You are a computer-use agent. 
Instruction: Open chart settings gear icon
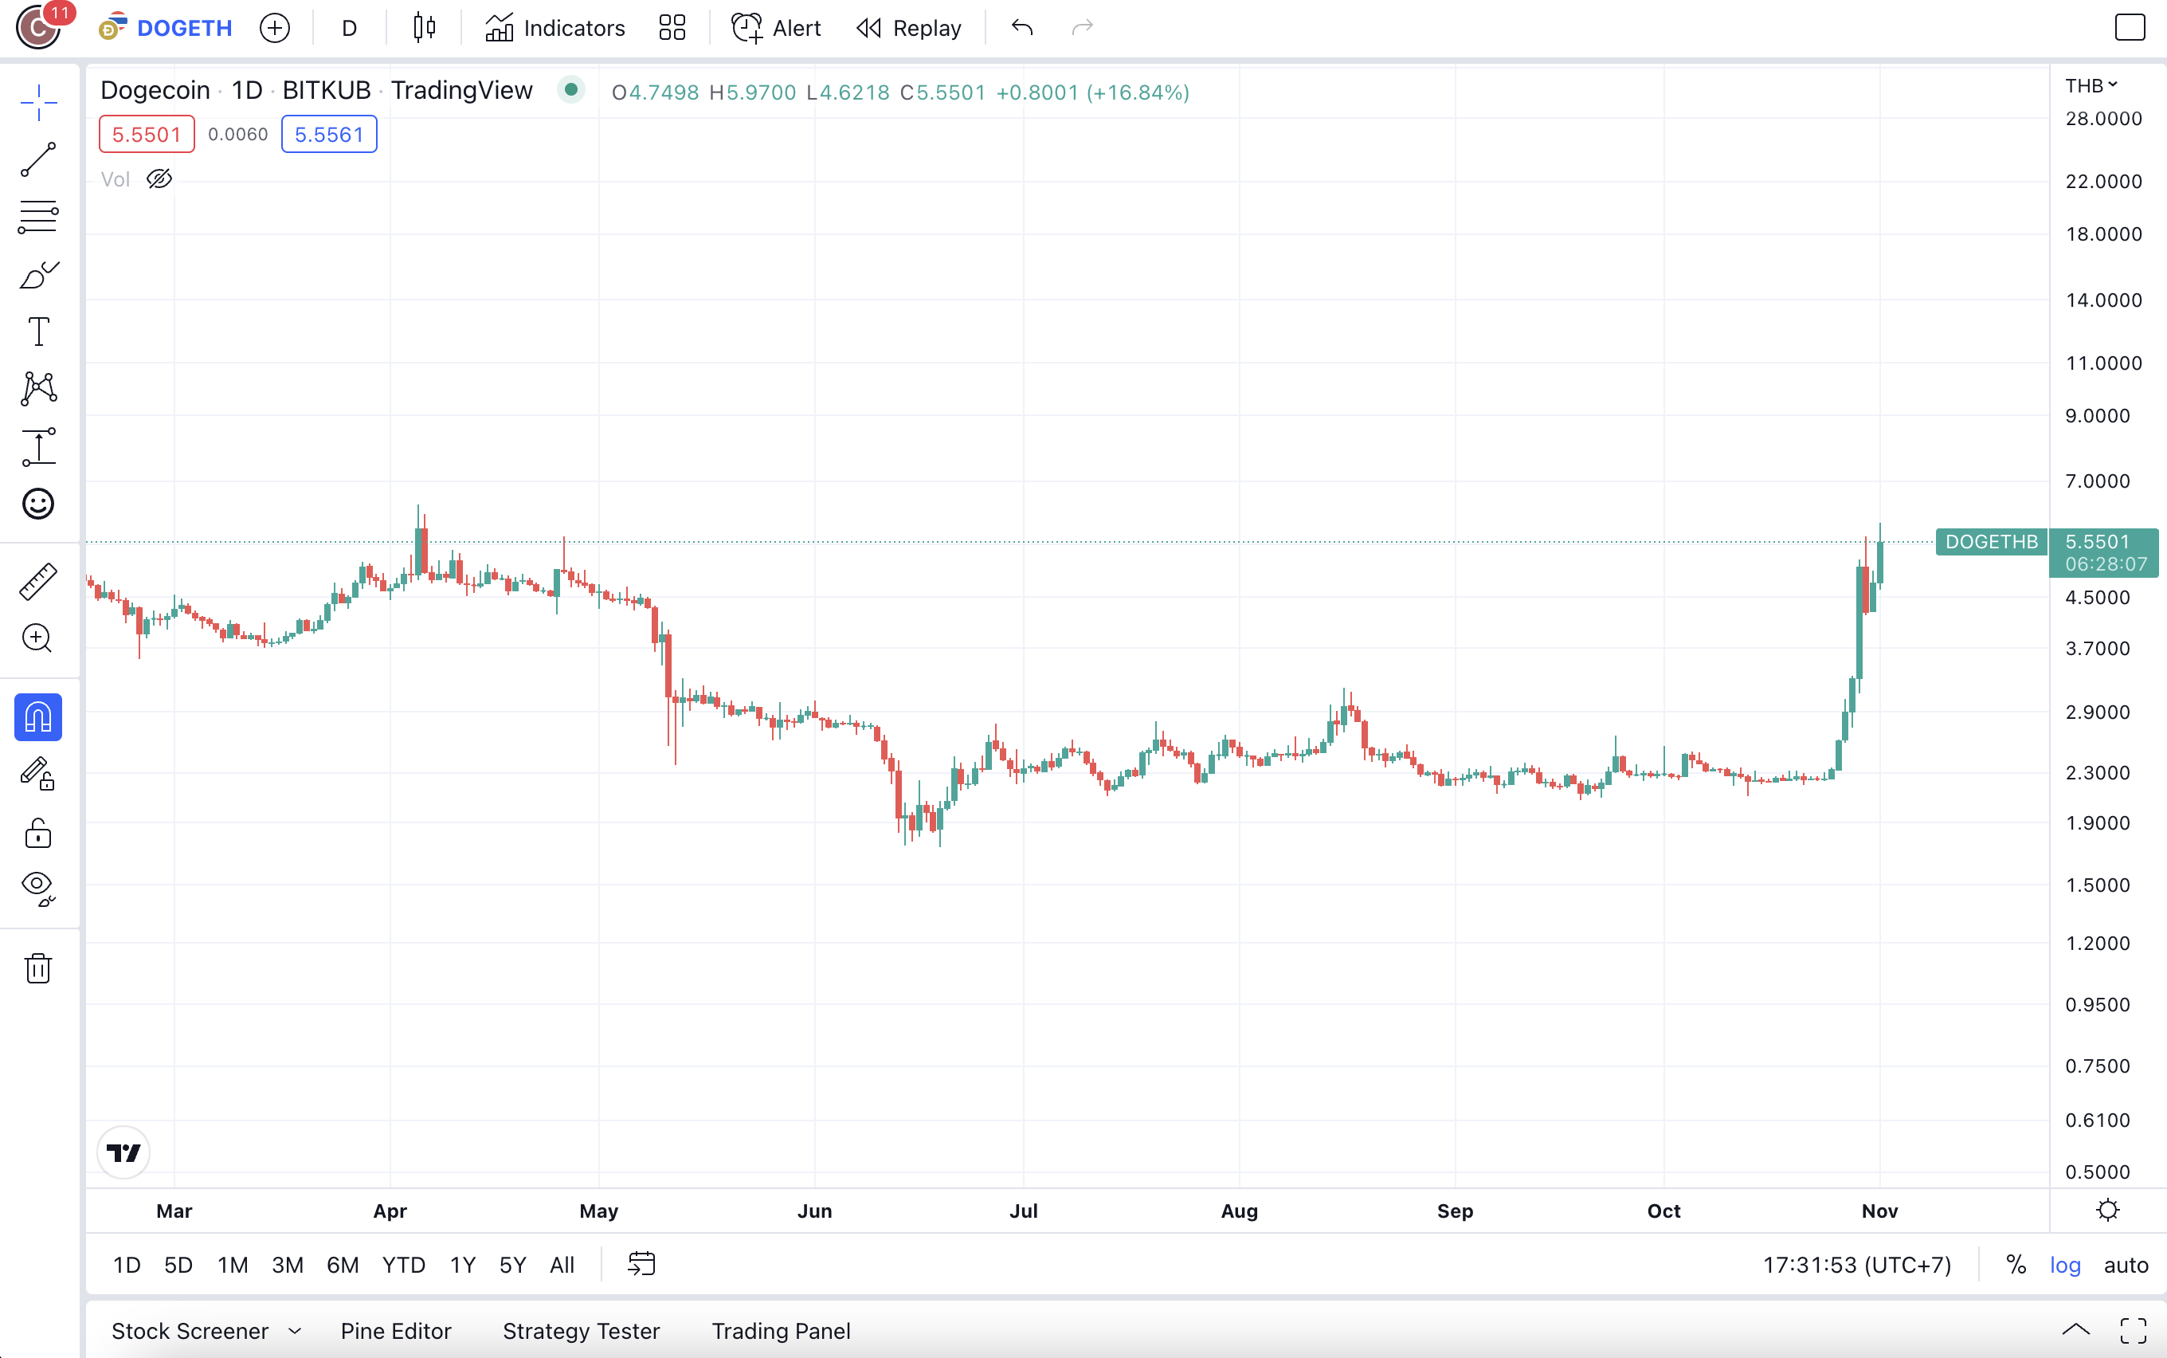[x=2108, y=1210]
